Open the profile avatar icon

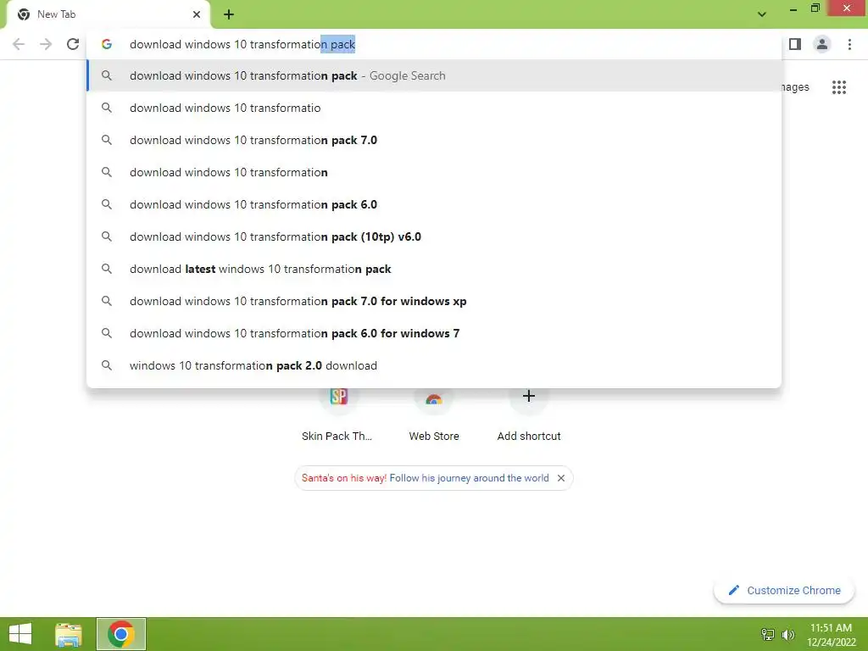point(822,44)
